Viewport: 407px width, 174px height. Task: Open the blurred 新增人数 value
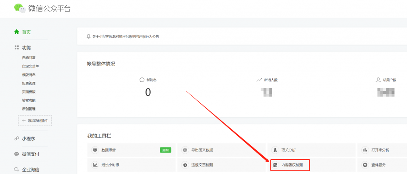(267, 92)
